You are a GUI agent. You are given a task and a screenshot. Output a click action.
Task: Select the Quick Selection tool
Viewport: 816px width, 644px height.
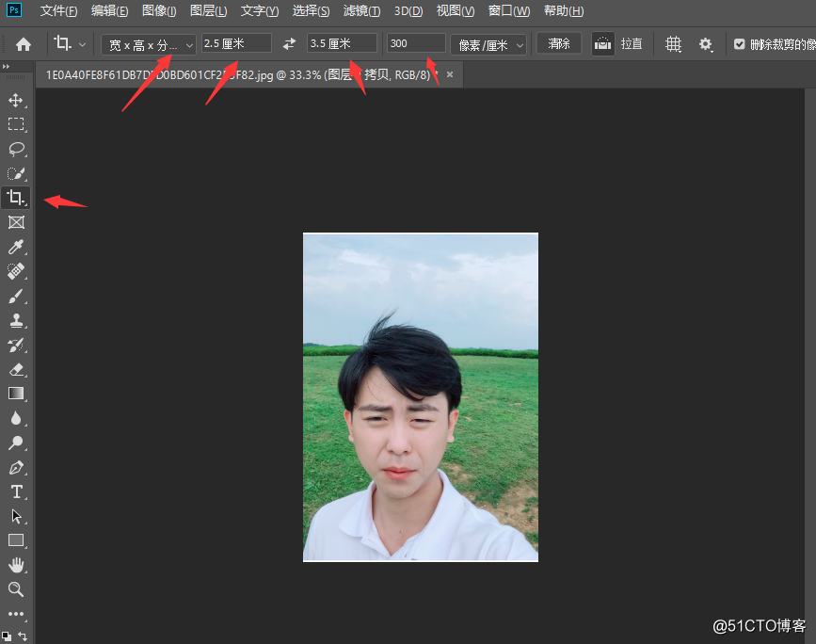pyautogui.click(x=16, y=173)
